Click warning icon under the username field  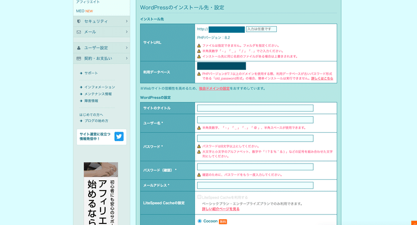199,128
